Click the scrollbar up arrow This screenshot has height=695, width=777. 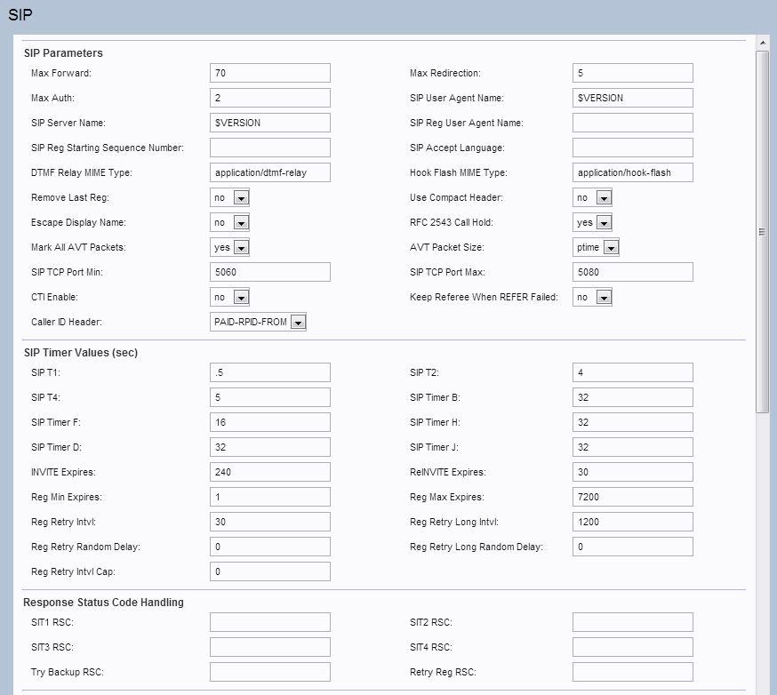pos(762,43)
